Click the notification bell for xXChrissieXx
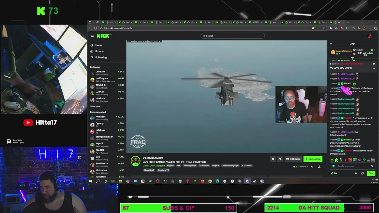 273,159
